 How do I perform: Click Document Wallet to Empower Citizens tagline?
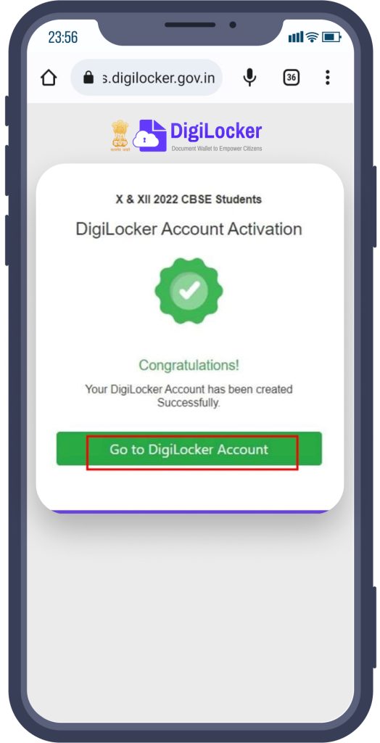click(217, 148)
